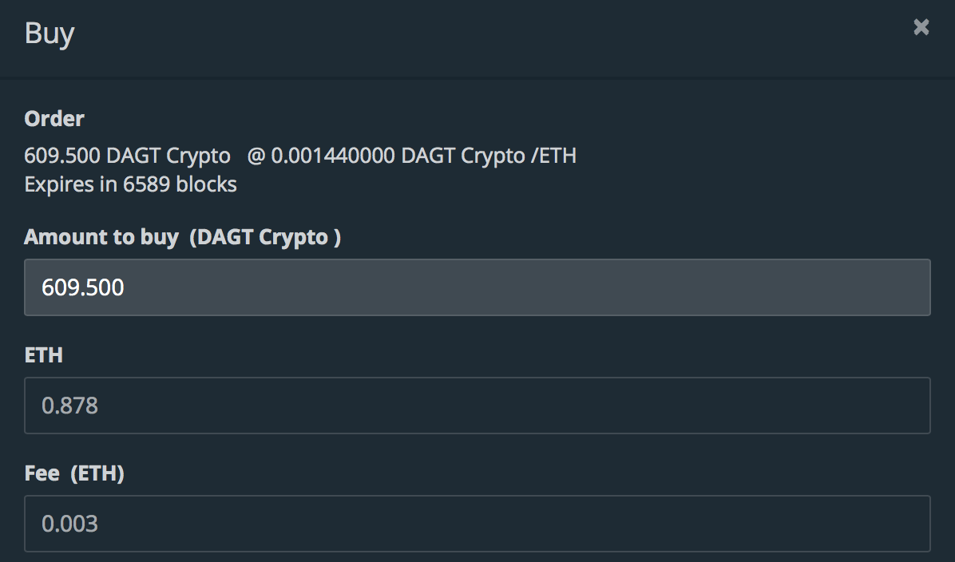Click the Order heading label

point(54,119)
